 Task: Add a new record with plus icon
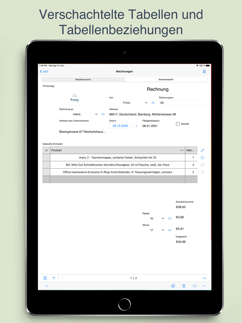click(47, 286)
